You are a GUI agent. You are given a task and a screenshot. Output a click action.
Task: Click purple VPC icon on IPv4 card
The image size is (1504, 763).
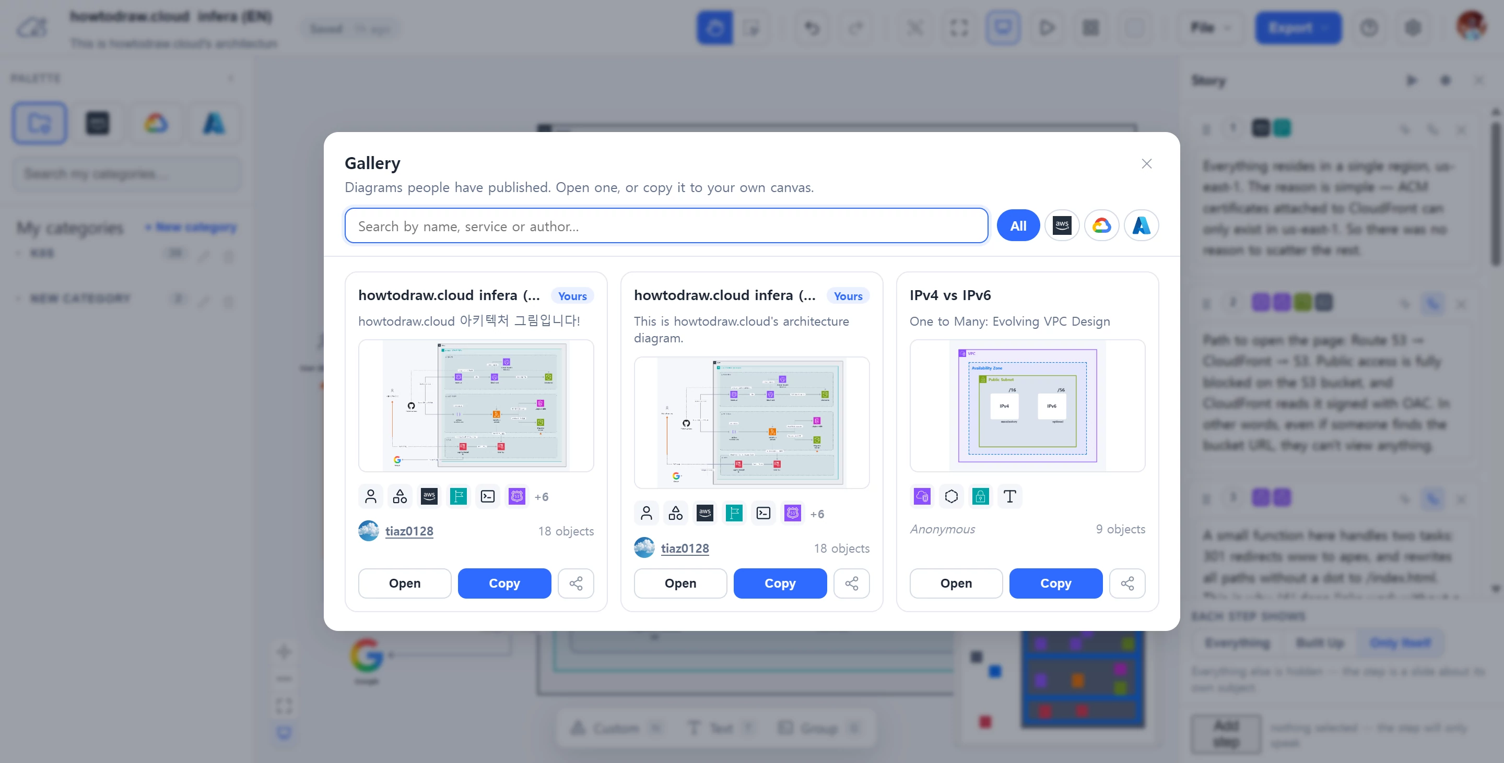point(921,496)
